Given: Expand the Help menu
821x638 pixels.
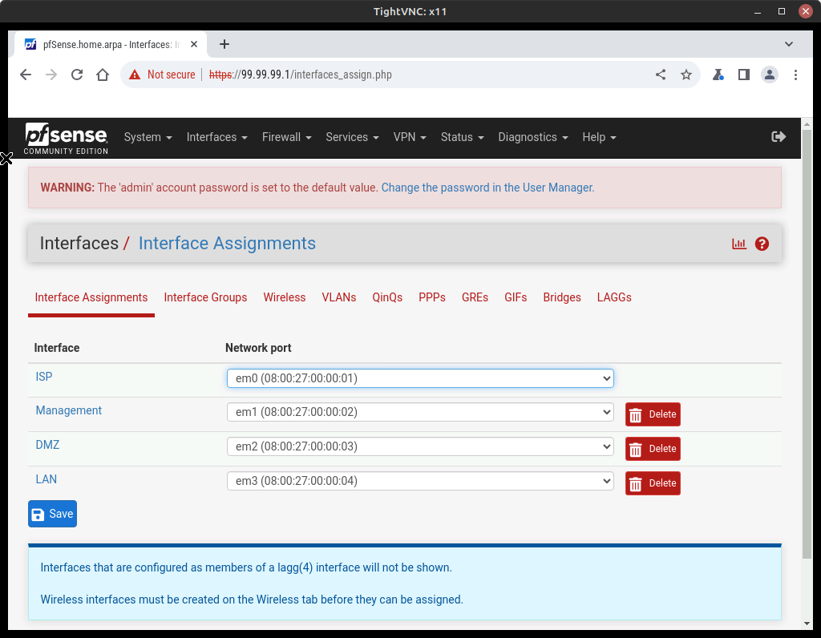Looking at the screenshot, I should [x=599, y=137].
